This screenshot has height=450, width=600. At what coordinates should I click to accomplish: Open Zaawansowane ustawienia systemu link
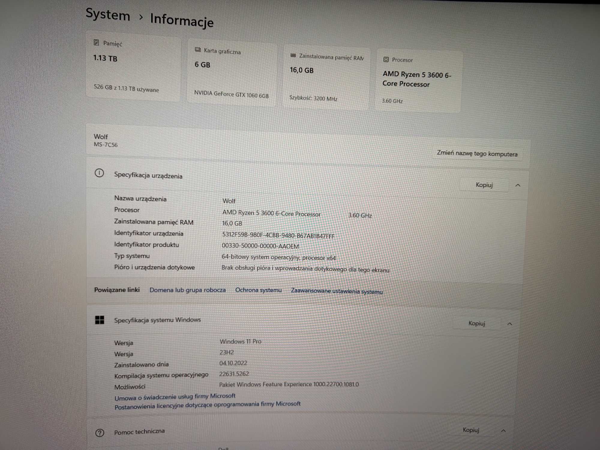[337, 291]
